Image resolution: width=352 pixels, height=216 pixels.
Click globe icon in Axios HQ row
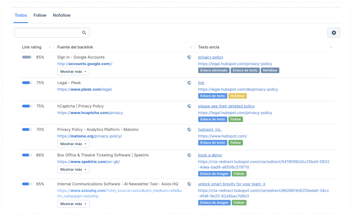(189, 184)
